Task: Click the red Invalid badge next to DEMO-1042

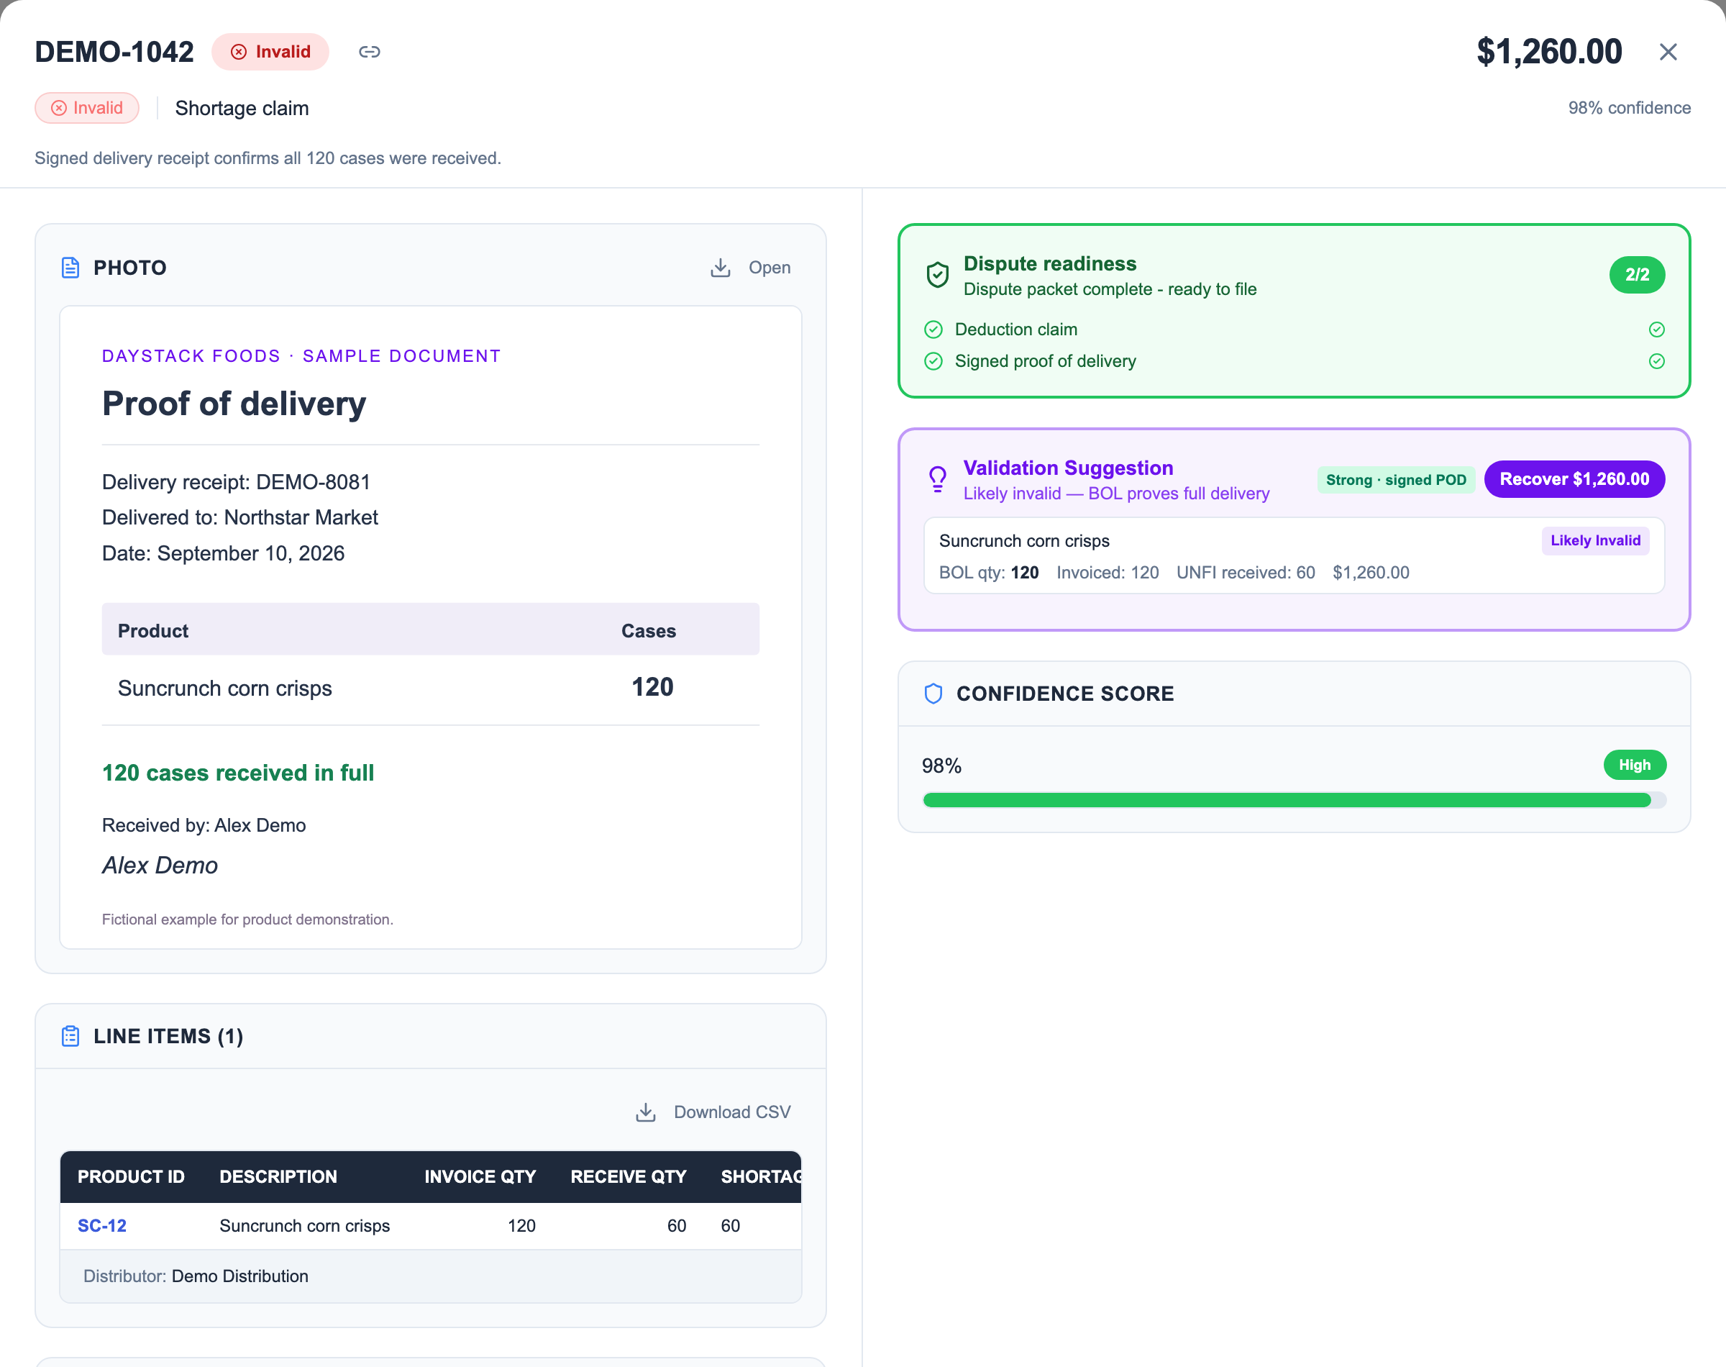Action: [270, 52]
